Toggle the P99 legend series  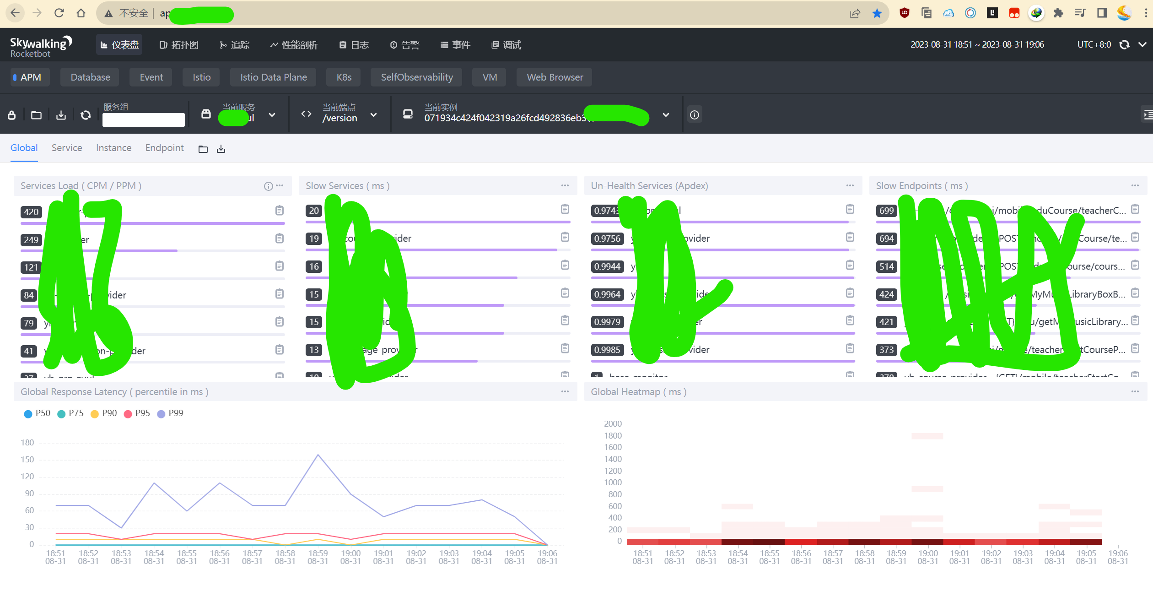point(170,413)
